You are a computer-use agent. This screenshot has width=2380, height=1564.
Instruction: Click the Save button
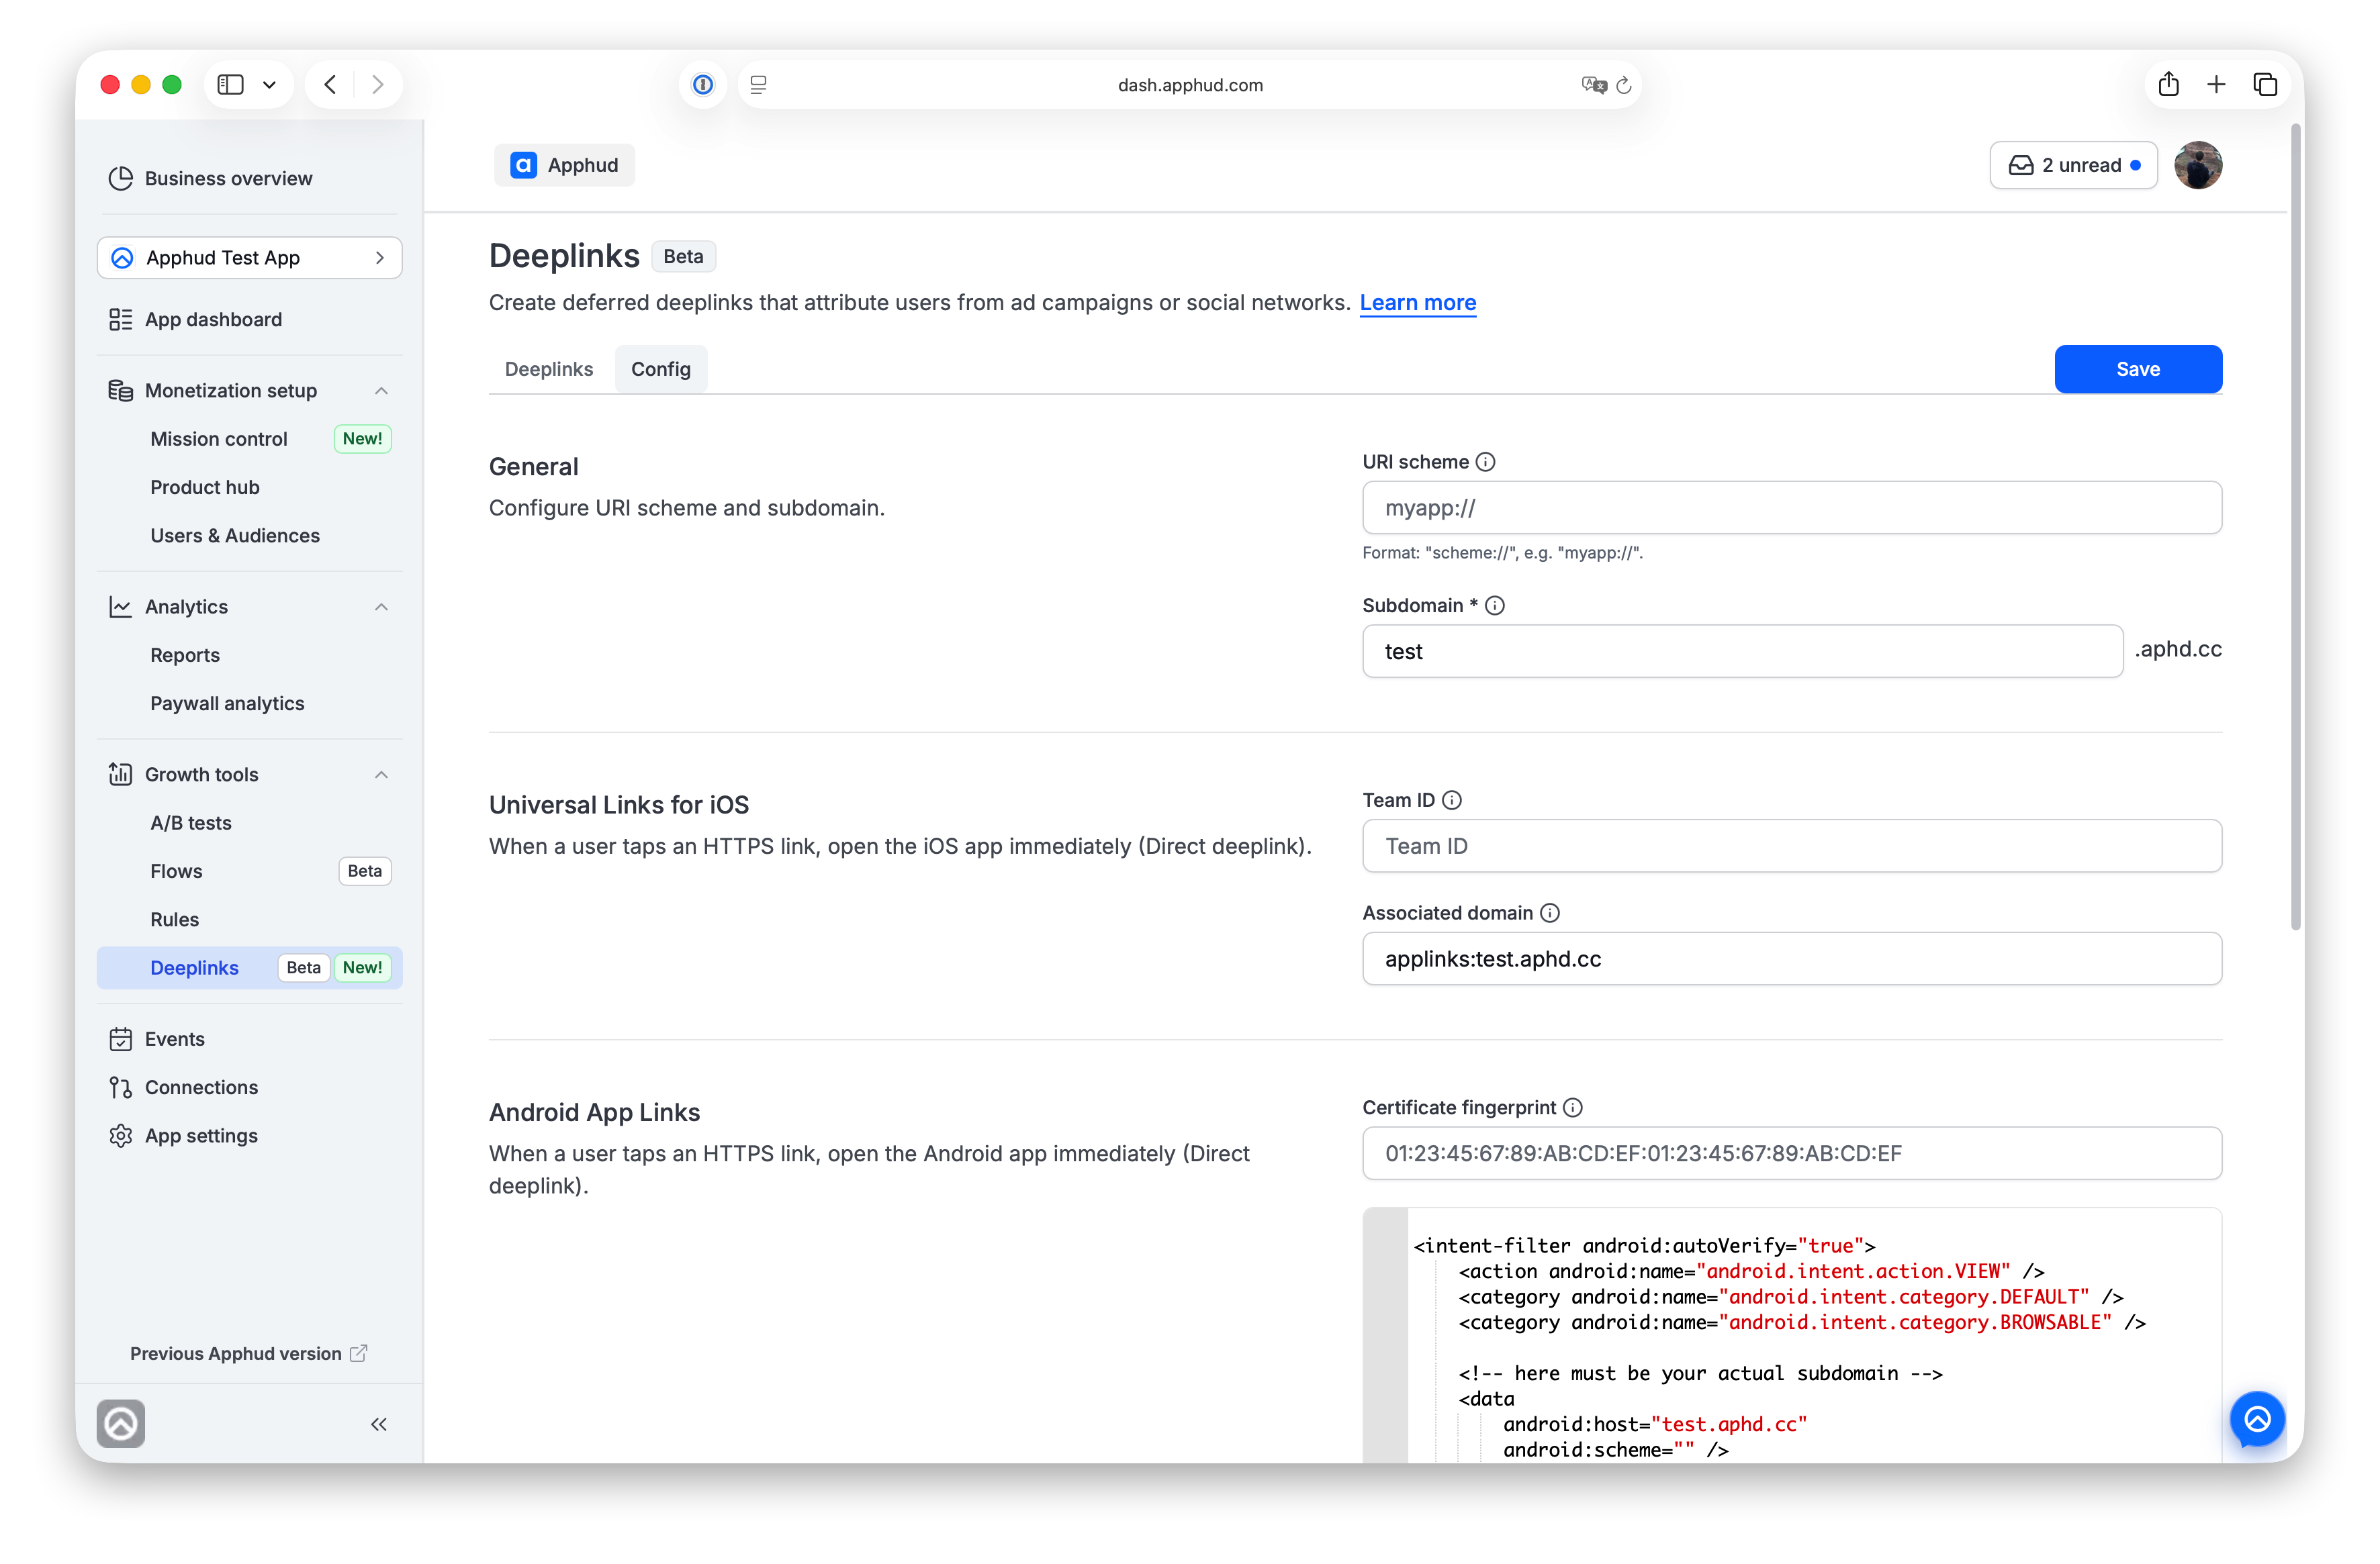click(2138, 370)
